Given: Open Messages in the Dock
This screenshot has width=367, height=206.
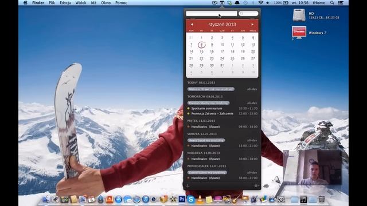Looking at the screenshot, I should [127, 199].
